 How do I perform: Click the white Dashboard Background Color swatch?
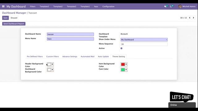49,70
